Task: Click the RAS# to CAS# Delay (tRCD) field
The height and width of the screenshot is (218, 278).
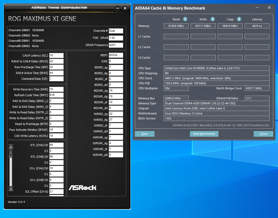Action: 56,61
